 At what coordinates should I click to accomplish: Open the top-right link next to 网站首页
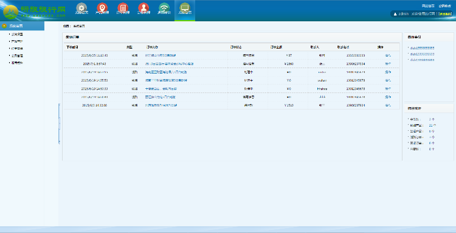(x=445, y=6)
